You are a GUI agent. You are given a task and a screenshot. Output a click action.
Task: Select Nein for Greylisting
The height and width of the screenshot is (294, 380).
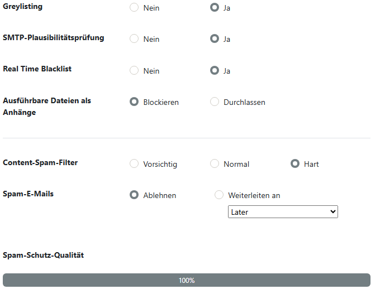coord(134,8)
